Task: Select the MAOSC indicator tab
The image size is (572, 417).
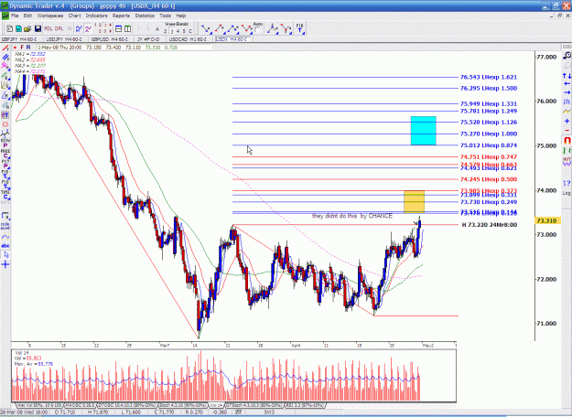Action: click(x=81, y=405)
